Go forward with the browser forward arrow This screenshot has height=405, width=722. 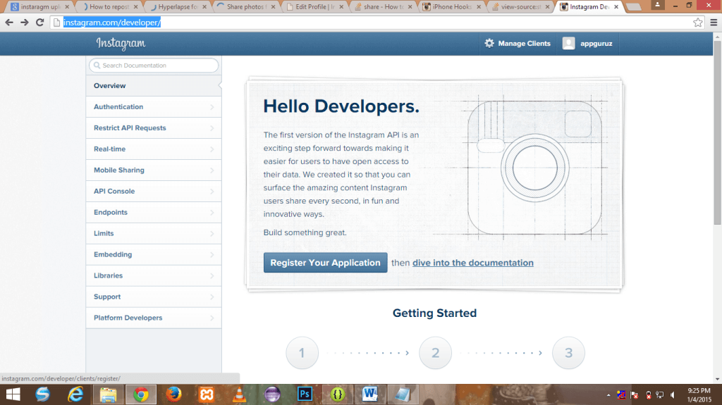25,22
